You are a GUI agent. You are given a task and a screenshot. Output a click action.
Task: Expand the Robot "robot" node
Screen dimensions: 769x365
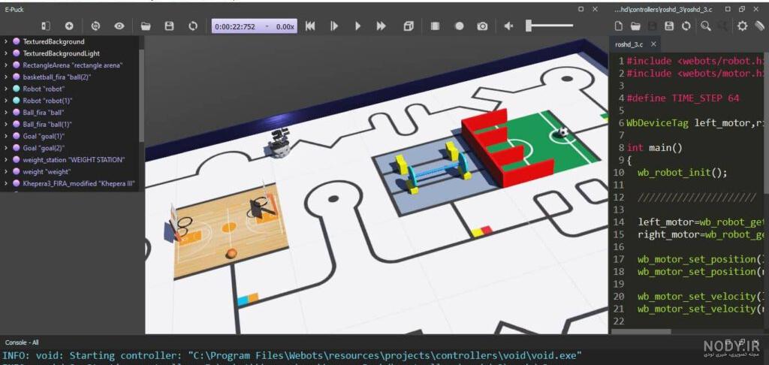5,89
